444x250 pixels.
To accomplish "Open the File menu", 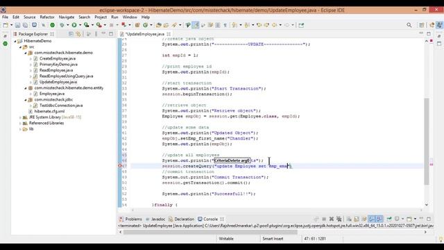I will (6, 17).
